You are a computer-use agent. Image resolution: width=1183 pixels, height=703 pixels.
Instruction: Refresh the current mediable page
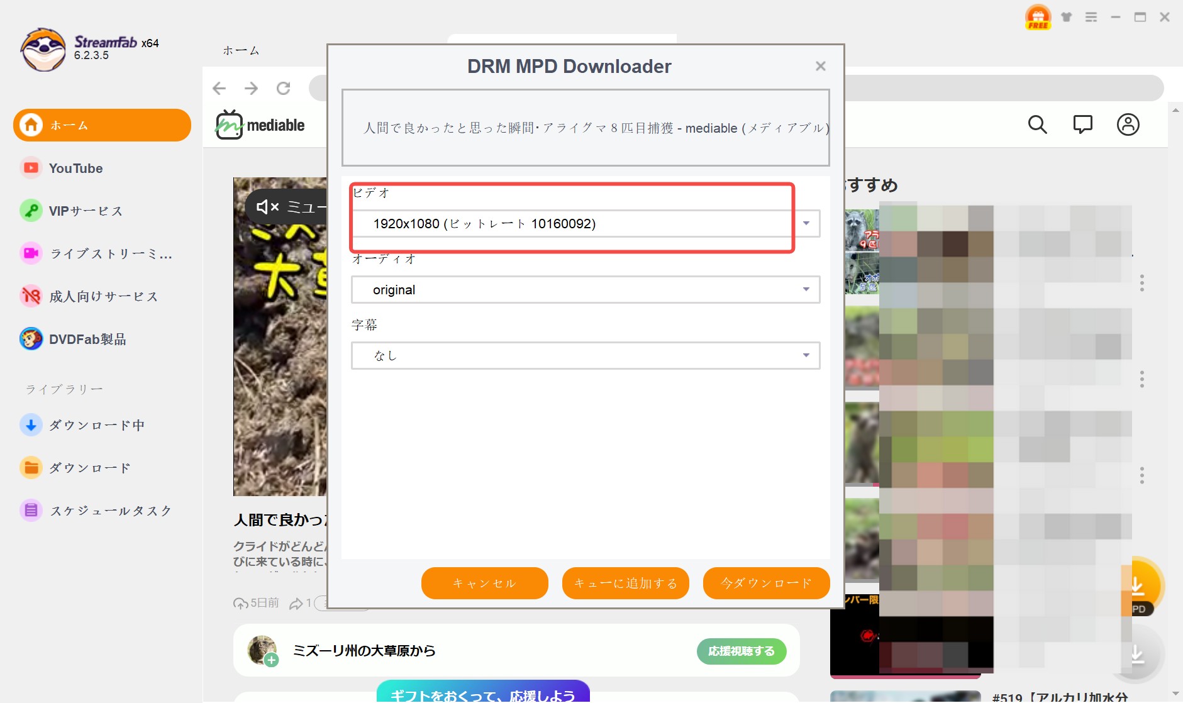pyautogui.click(x=284, y=88)
